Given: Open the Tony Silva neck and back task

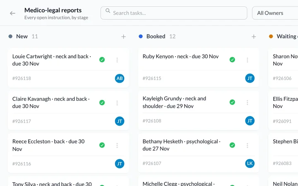Looking at the screenshot, I should [52, 184].
